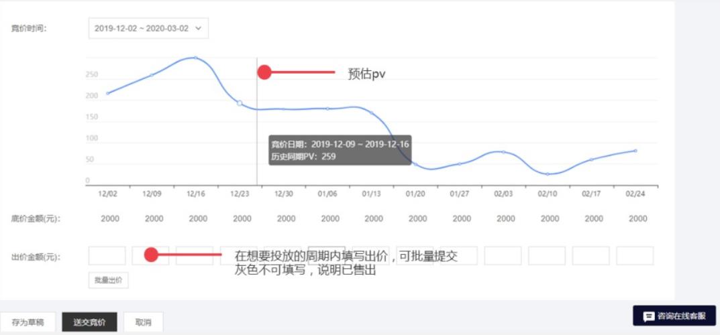Click the 250 y-axis value
Image resolution: width=720 pixels, height=335 pixels.
tap(92, 74)
